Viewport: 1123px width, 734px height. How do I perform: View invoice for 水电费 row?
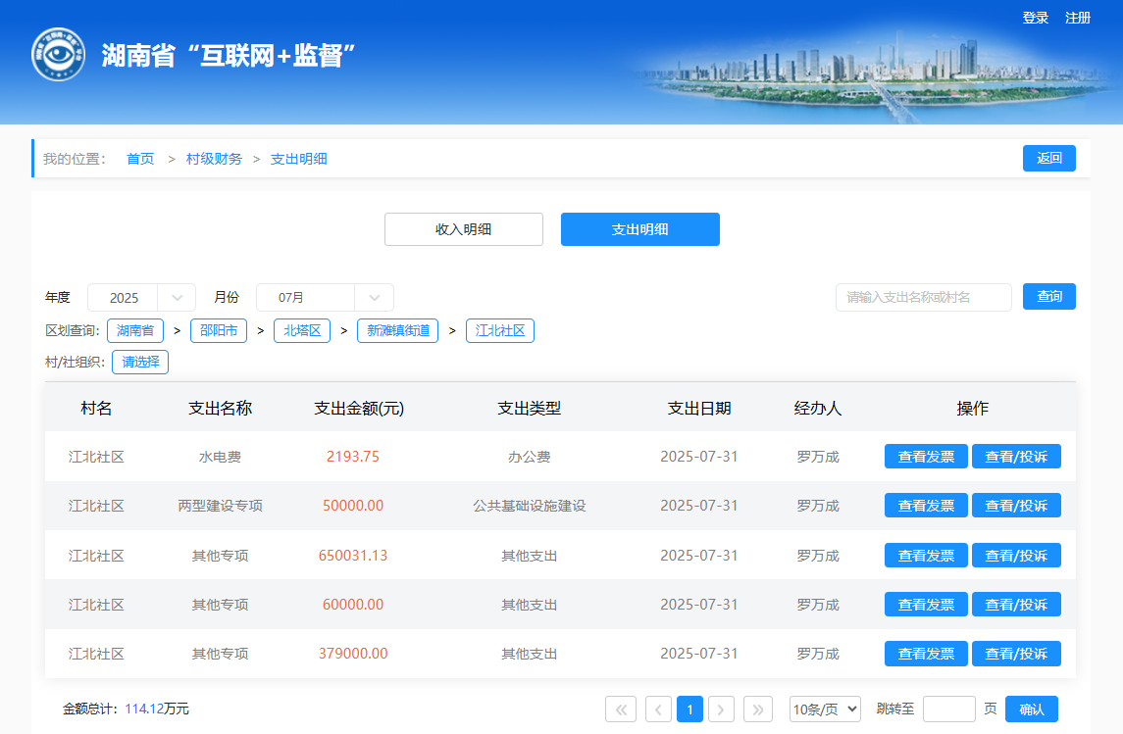click(925, 457)
